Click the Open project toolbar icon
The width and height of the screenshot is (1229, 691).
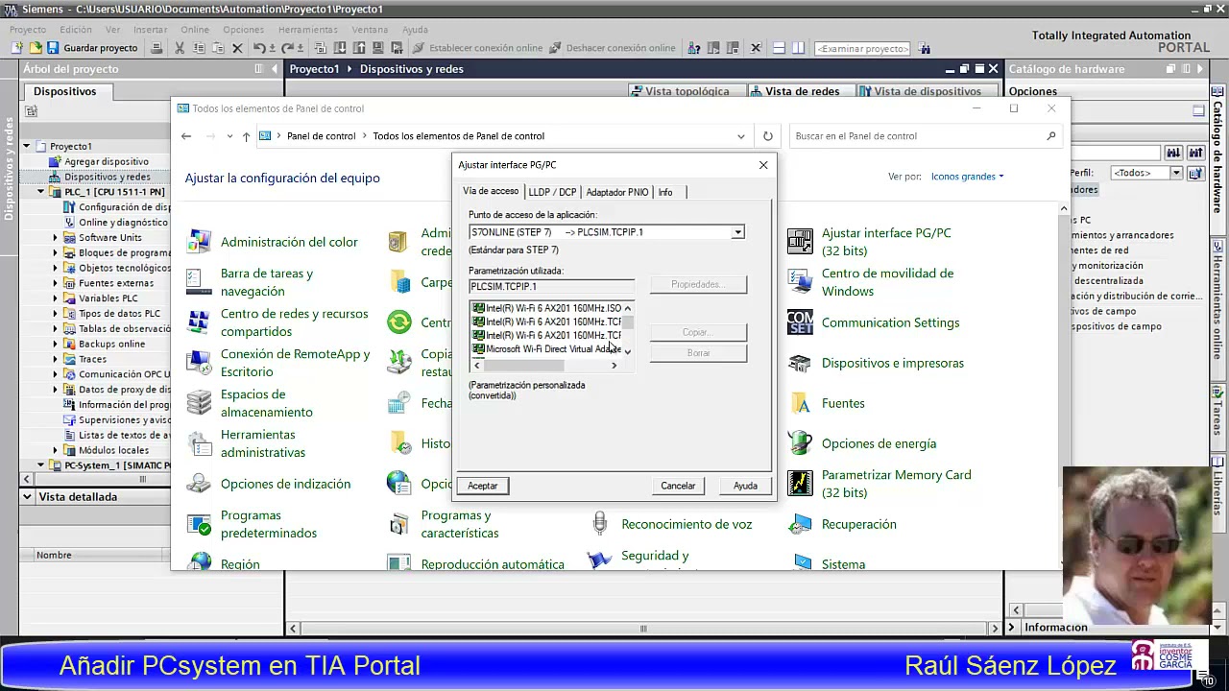tap(36, 48)
